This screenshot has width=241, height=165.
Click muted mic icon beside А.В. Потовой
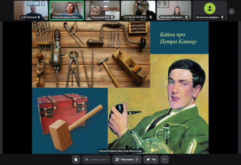click(x=39, y=17)
